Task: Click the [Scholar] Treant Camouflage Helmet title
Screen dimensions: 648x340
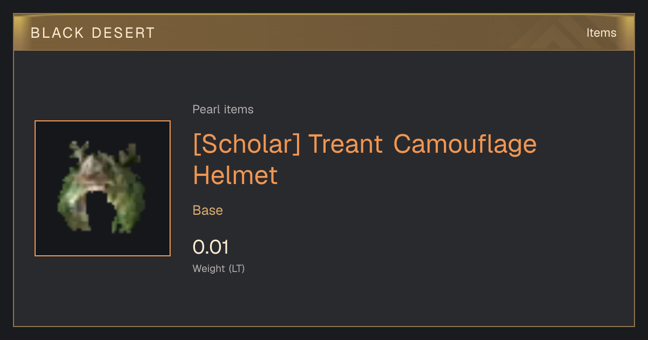Action: click(365, 160)
